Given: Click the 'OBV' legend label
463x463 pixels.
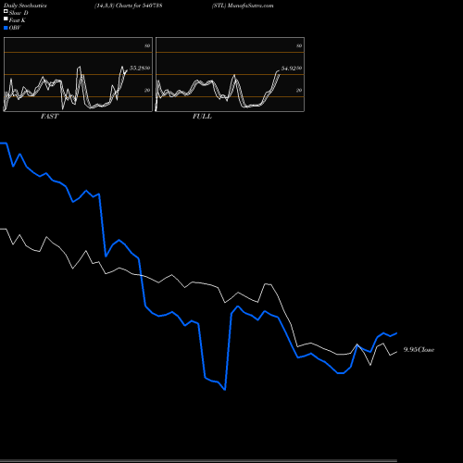Looking at the screenshot, I should pos(15,28).
